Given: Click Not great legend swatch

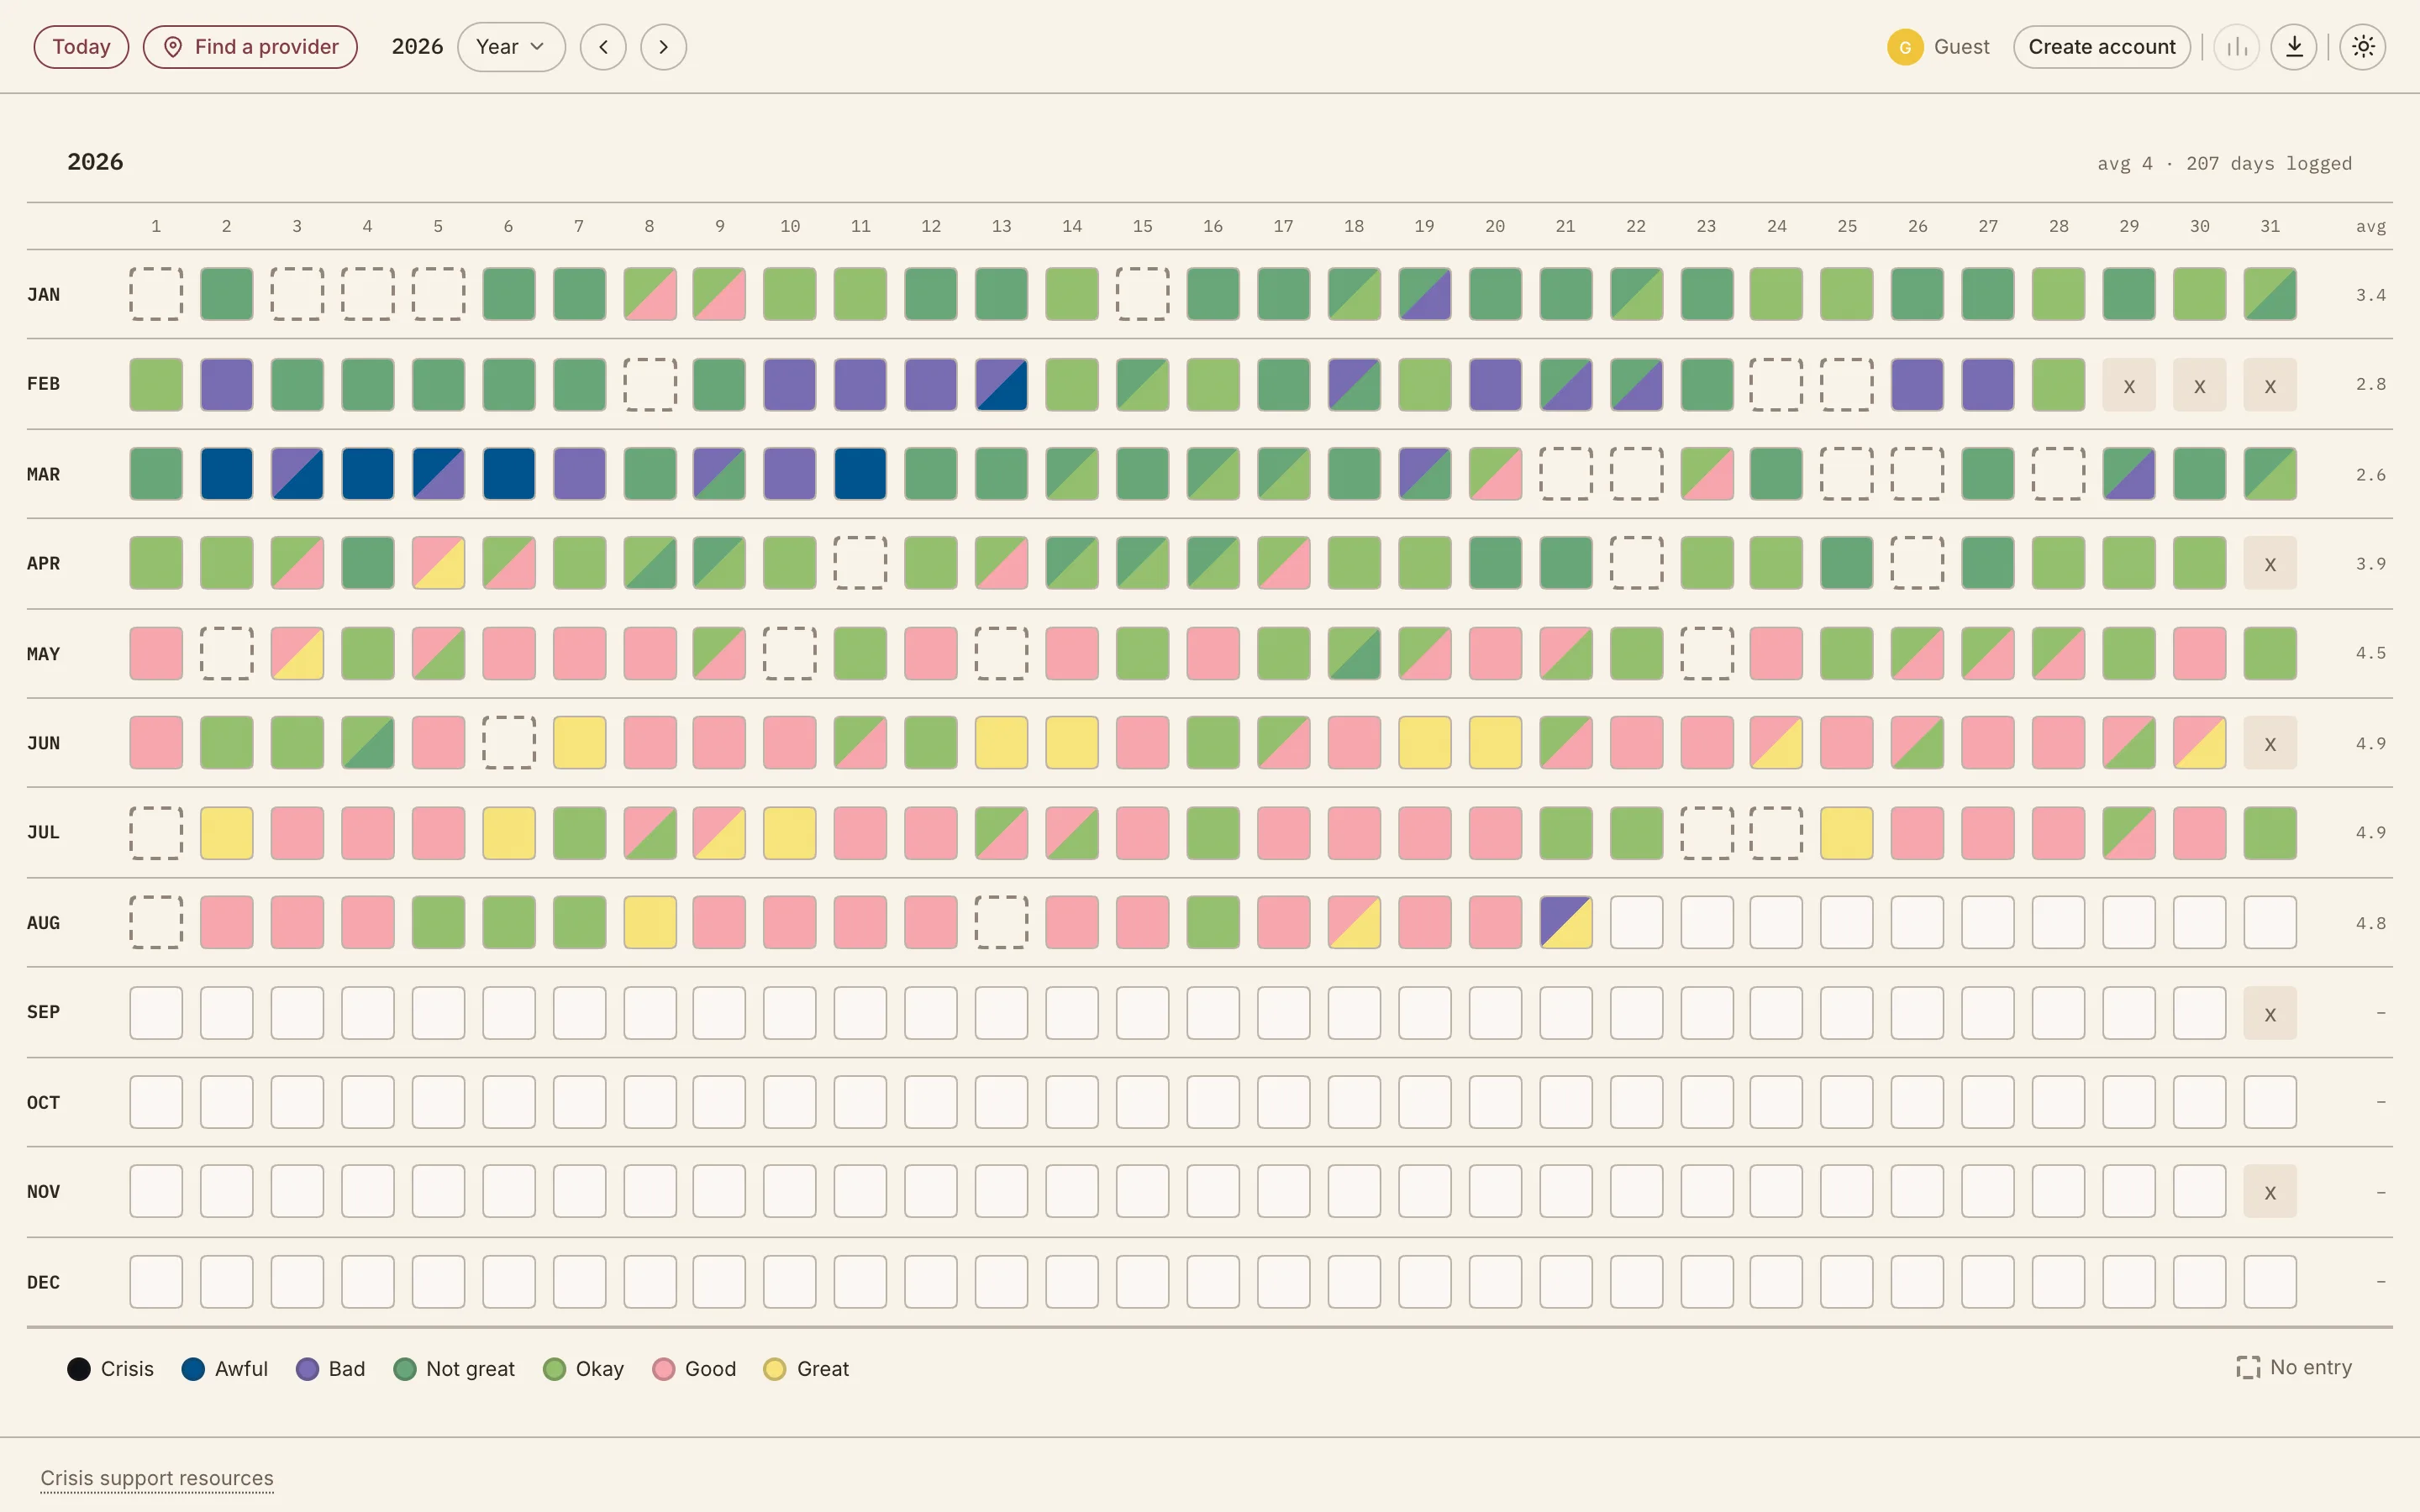Looking at the screenshot, I should coord(405,1369).
